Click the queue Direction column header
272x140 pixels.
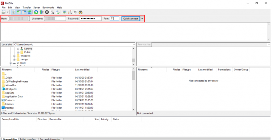pyautogui.click(x=42, y=119)
